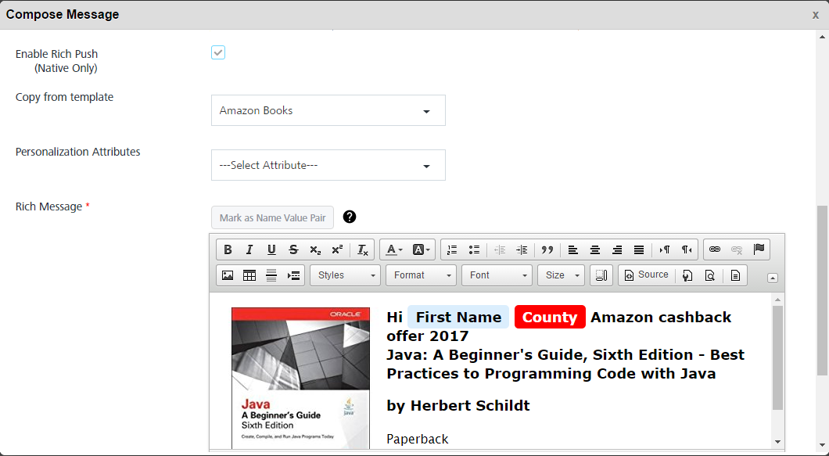The image size is (829, 456).
Task: Click the show blocks icon
Action: click(601, 275)
